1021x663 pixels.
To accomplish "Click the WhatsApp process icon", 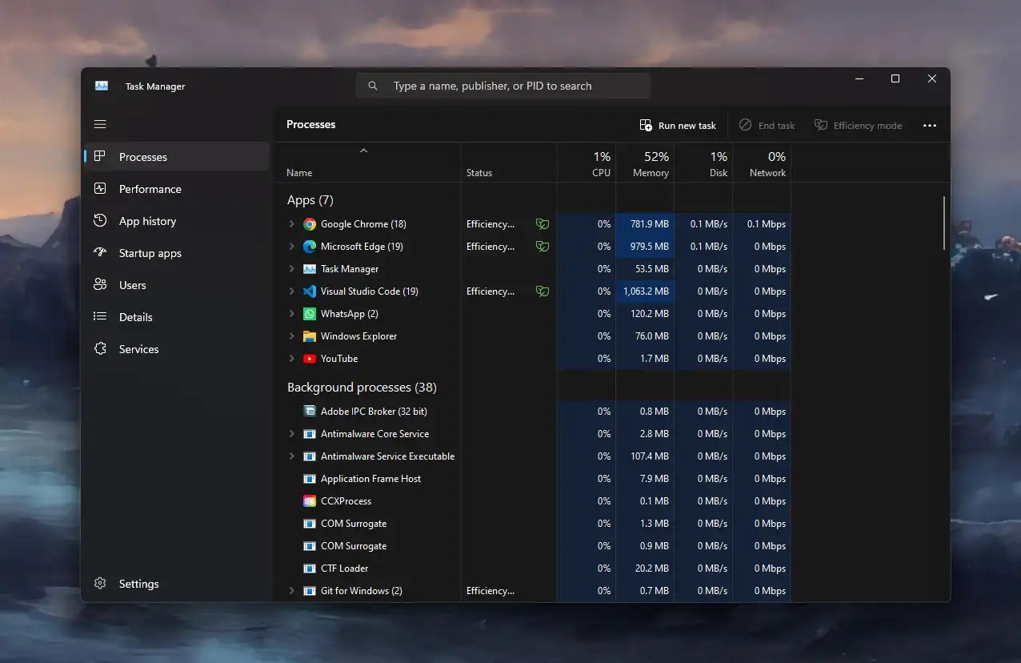I will tap(310, 314).
